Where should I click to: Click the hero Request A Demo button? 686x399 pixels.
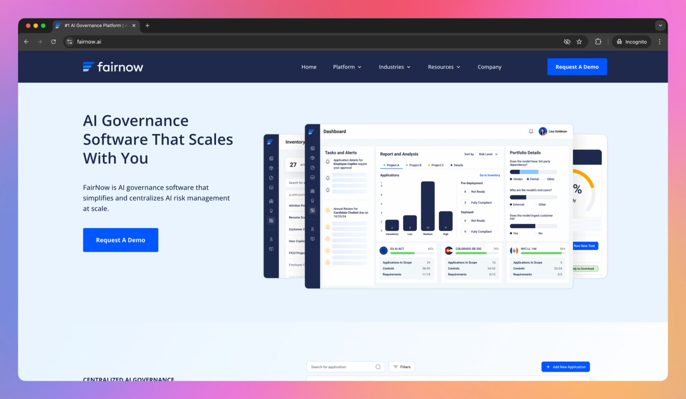pos(121,240)
